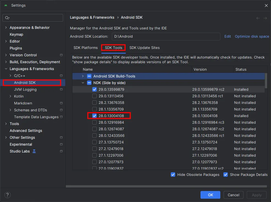Toggle Show Package Details checkbox

click(226, 175)
